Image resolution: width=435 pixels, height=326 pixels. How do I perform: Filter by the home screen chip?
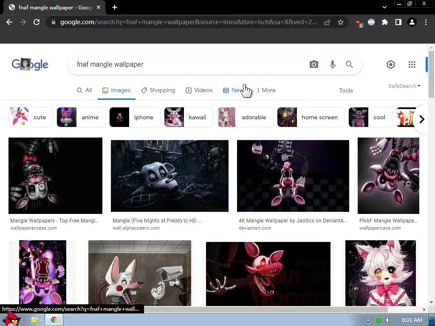click(x=311, y=117)
